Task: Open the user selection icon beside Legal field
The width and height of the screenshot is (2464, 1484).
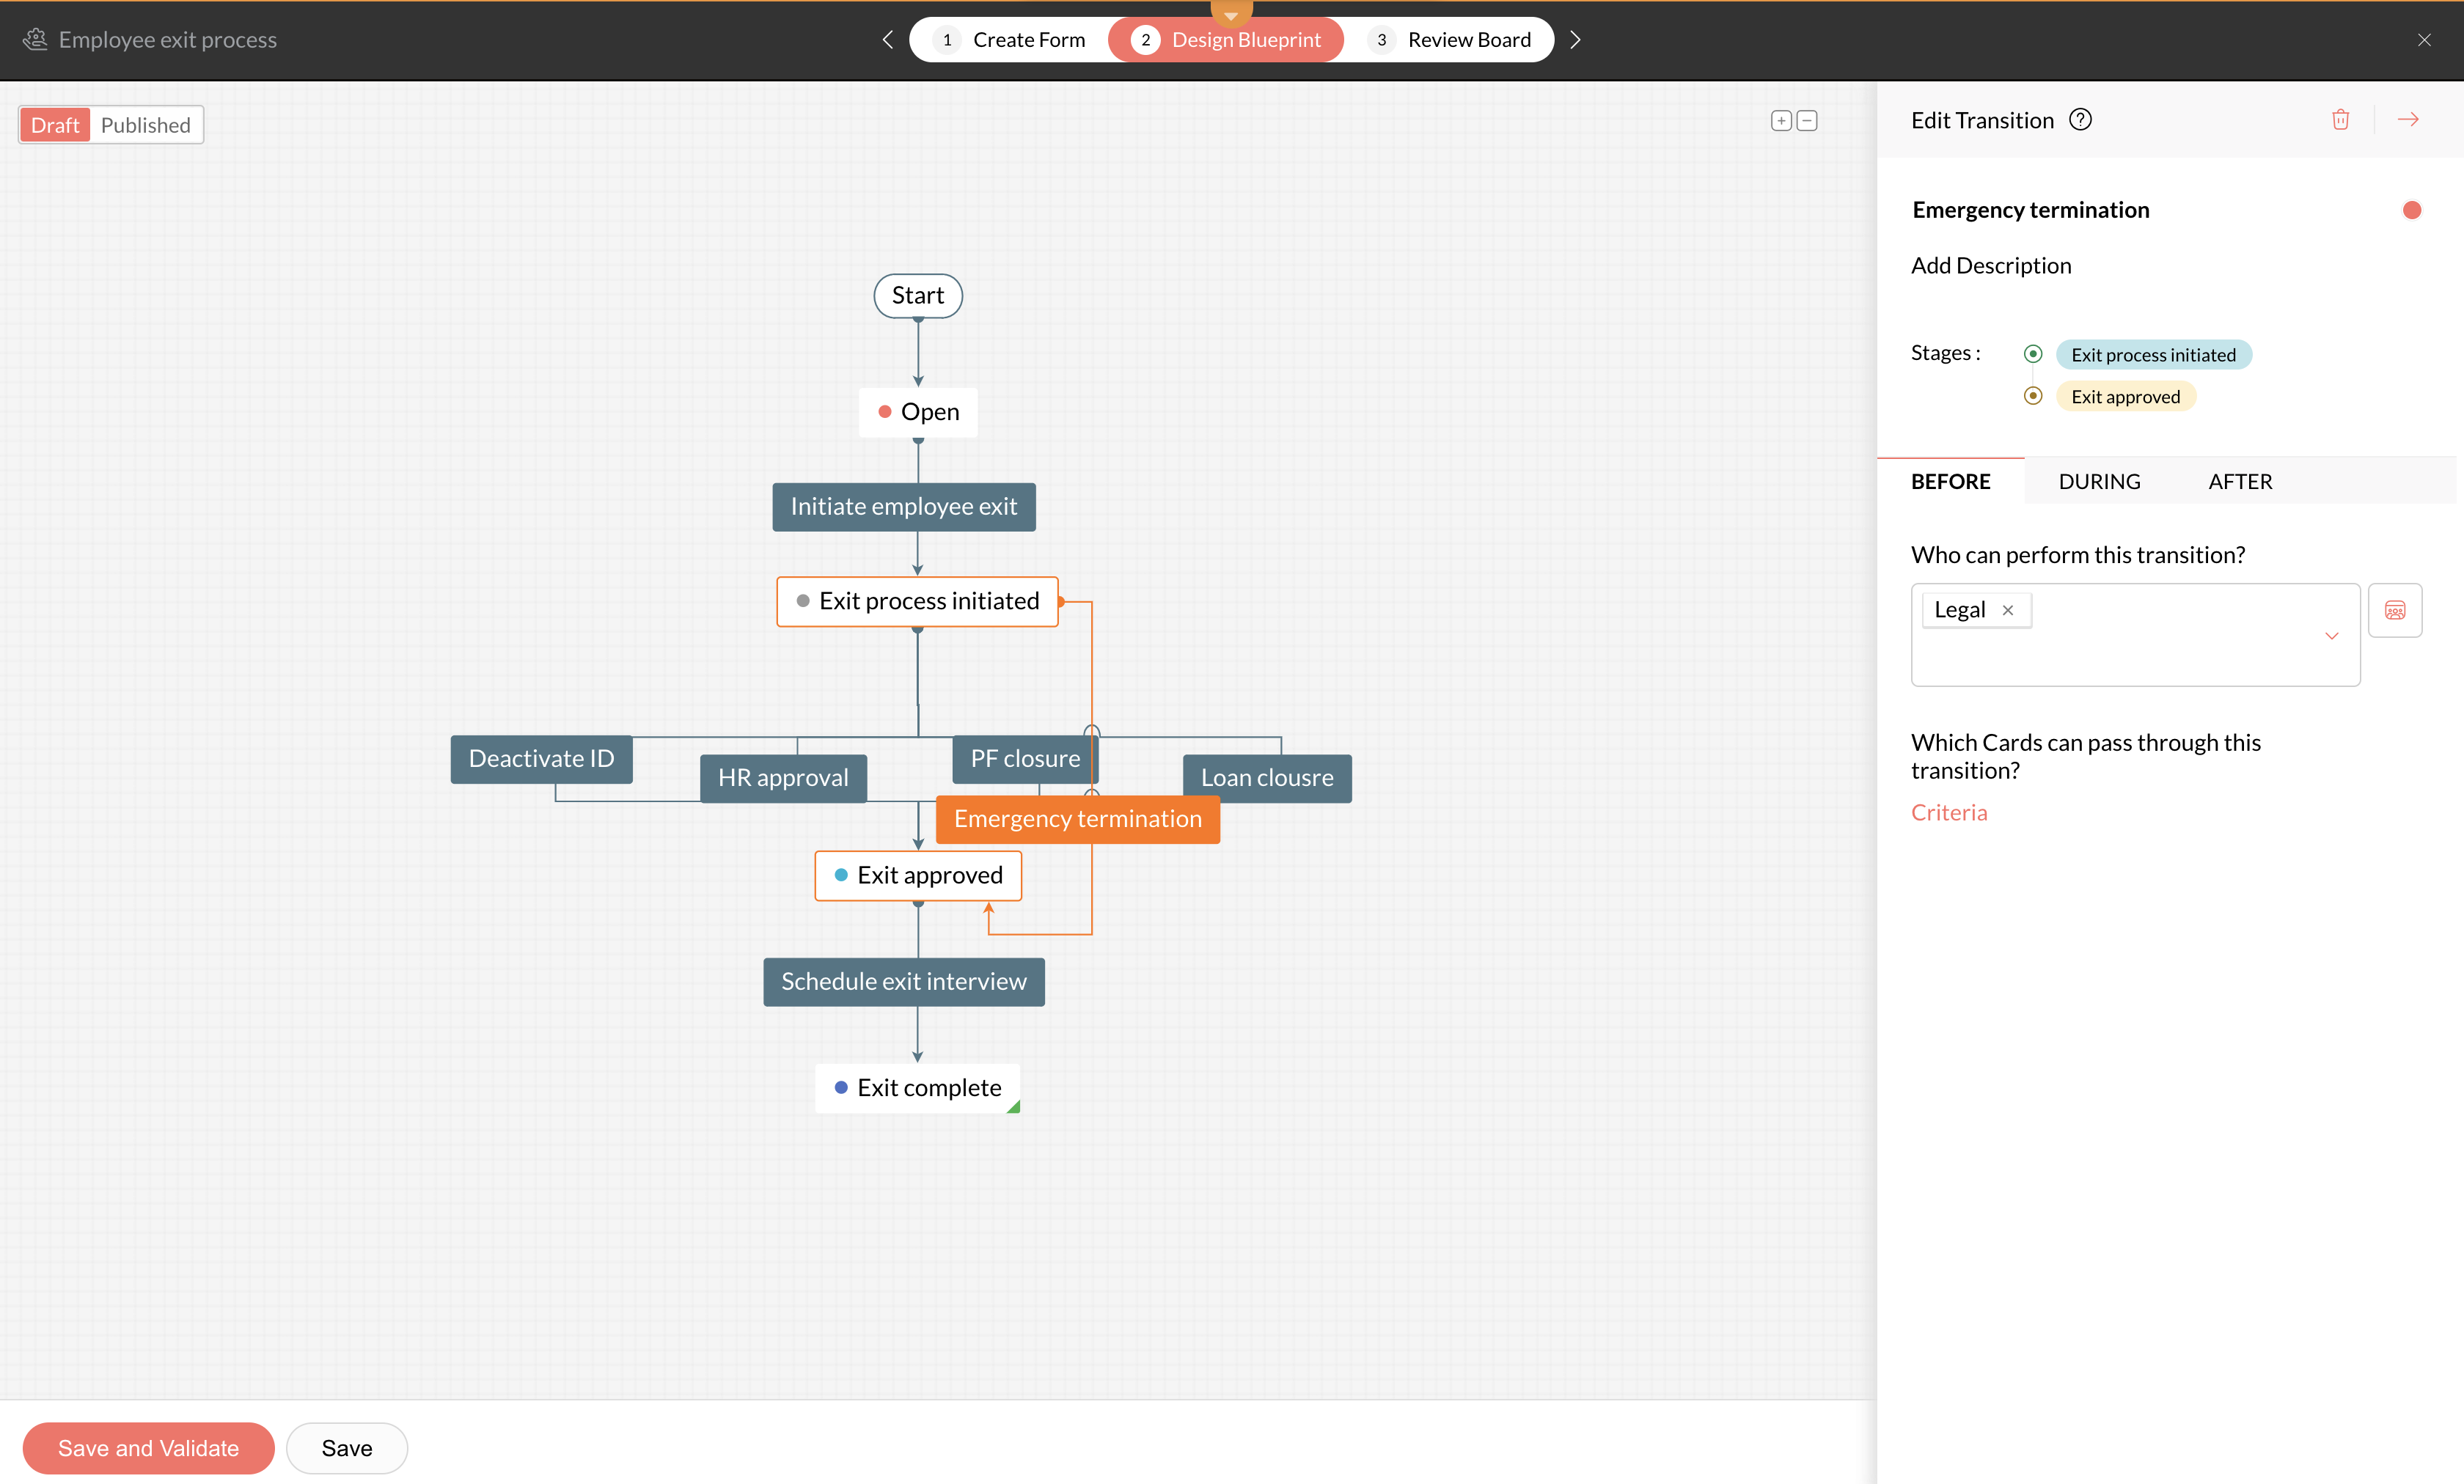Action: point(2394,610)
